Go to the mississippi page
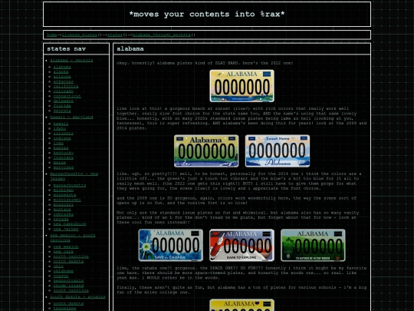Screen dimensions: 414x311 tap(67, 200)
